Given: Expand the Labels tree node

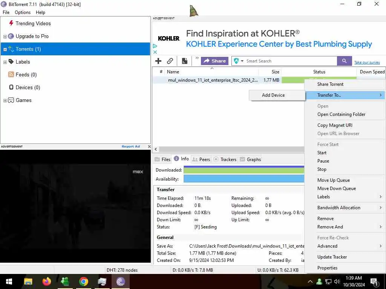Looking at the screenshot, I should [x=5, y=62].
